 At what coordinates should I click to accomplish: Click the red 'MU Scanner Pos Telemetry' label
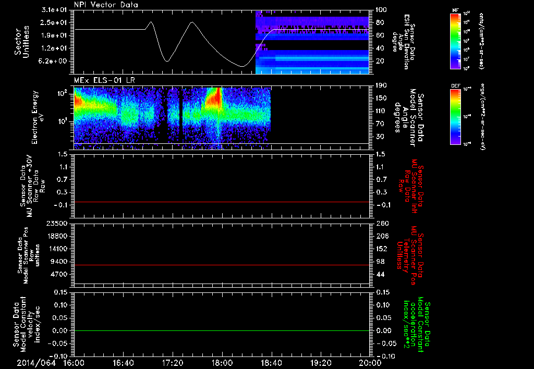(410, 255)
